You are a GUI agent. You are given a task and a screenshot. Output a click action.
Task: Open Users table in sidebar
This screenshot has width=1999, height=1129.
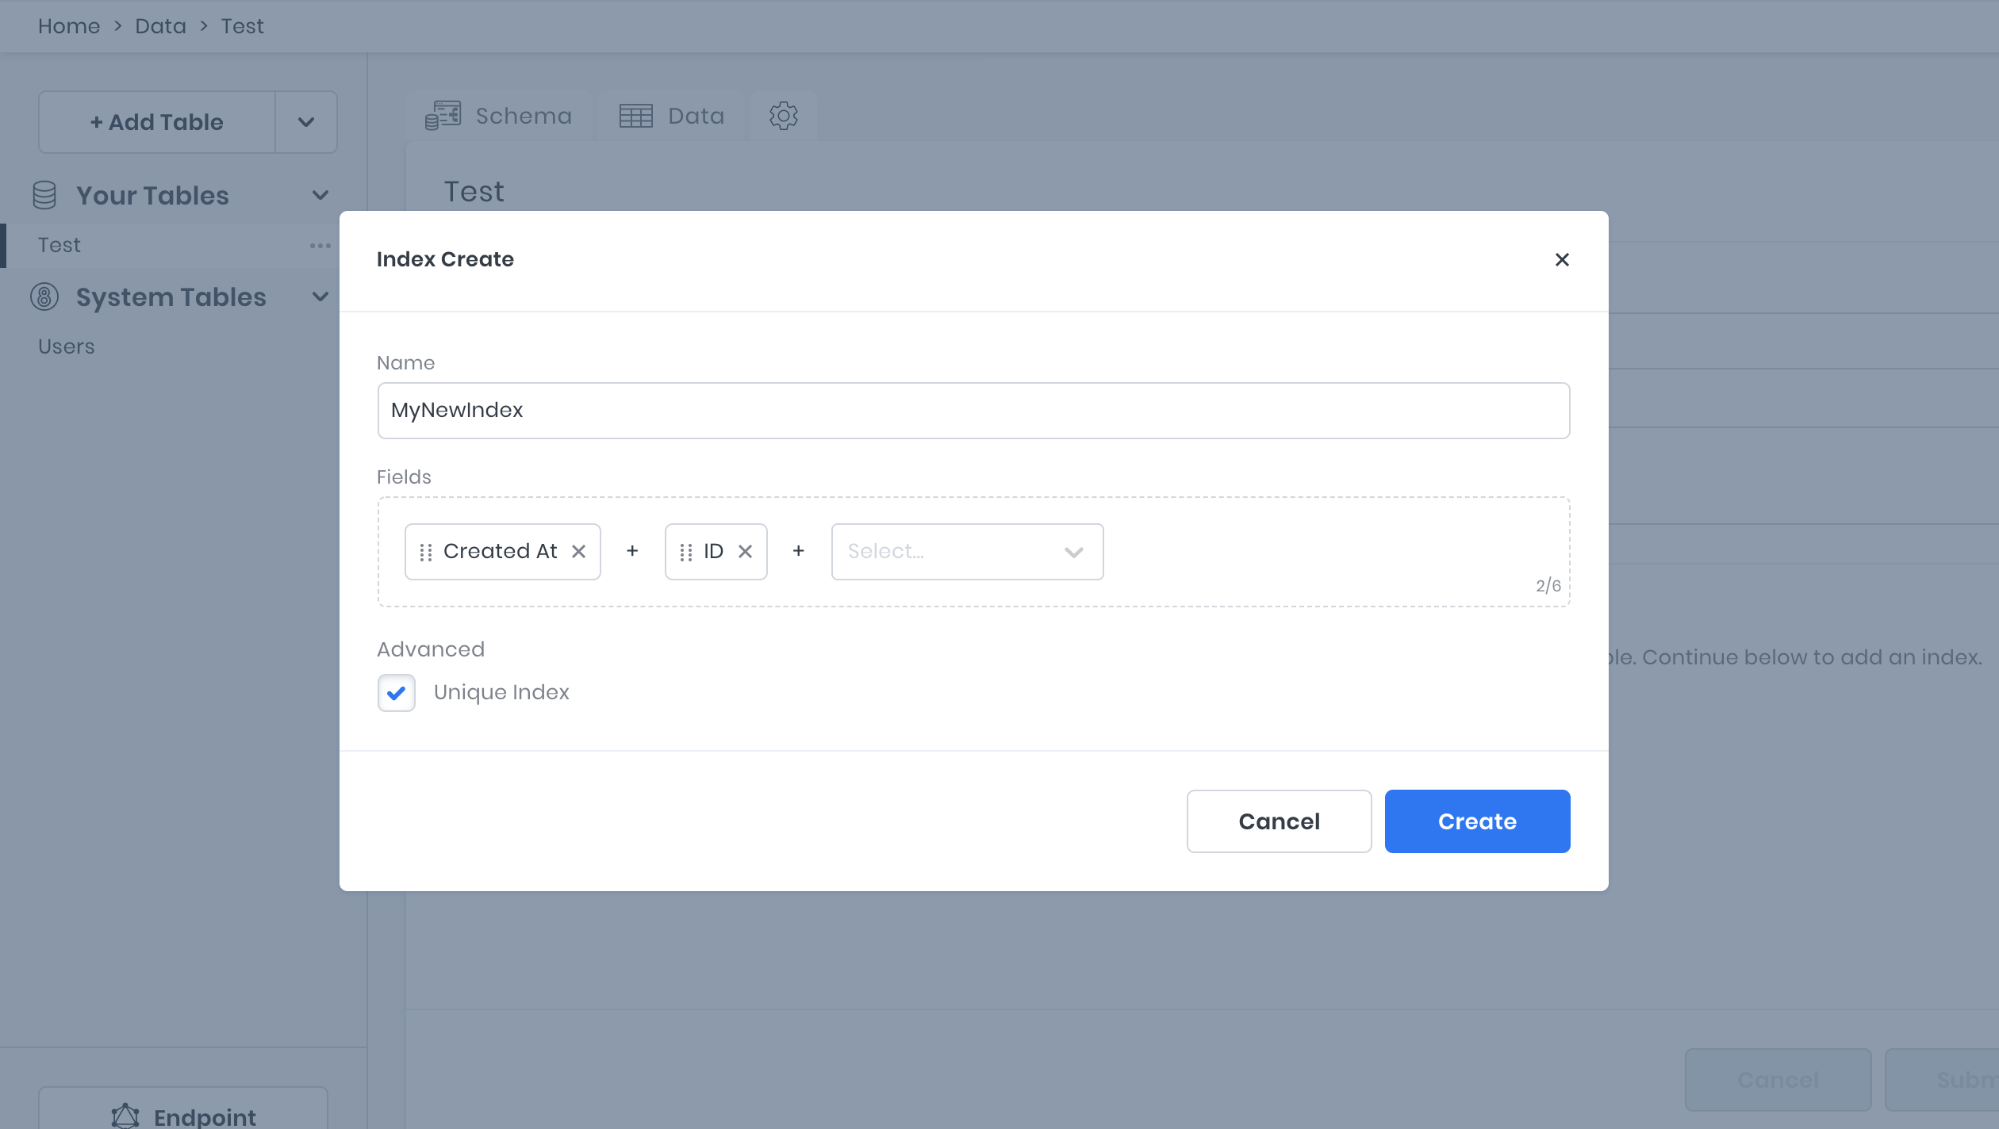67,346
